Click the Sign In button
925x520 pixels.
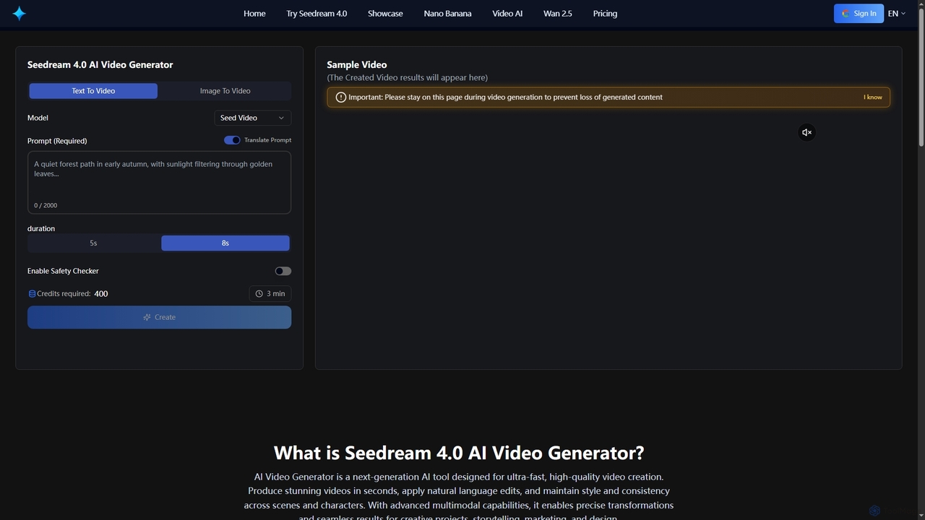click(859, 13)
